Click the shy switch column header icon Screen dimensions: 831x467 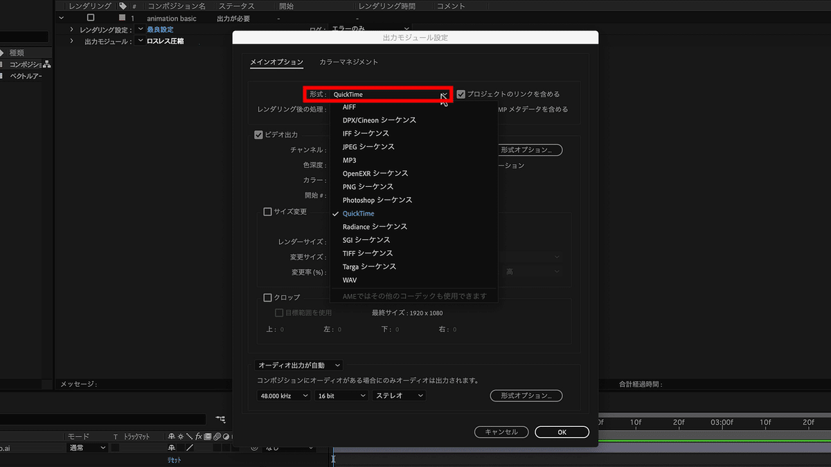pyautogui.click(x=171, y=437)
